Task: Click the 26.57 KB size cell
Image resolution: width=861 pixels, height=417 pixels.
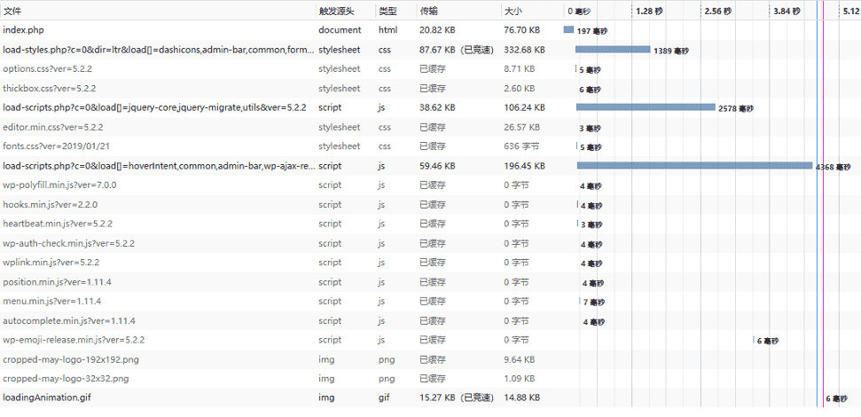Action: pyautogui.click(x=521, y=127)
